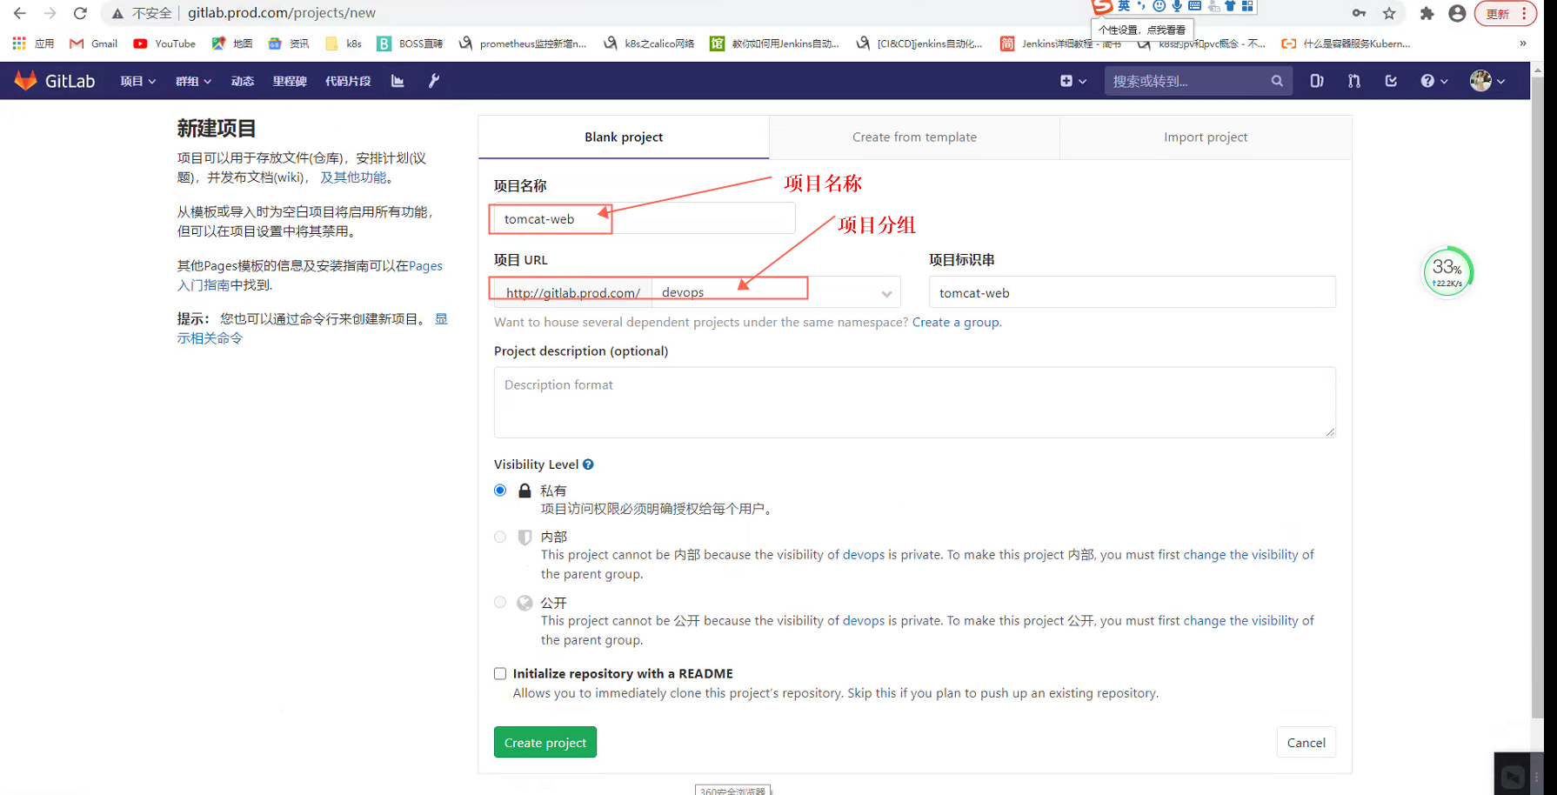
Task: Click the browser back arrow
Action: point(19,13)
